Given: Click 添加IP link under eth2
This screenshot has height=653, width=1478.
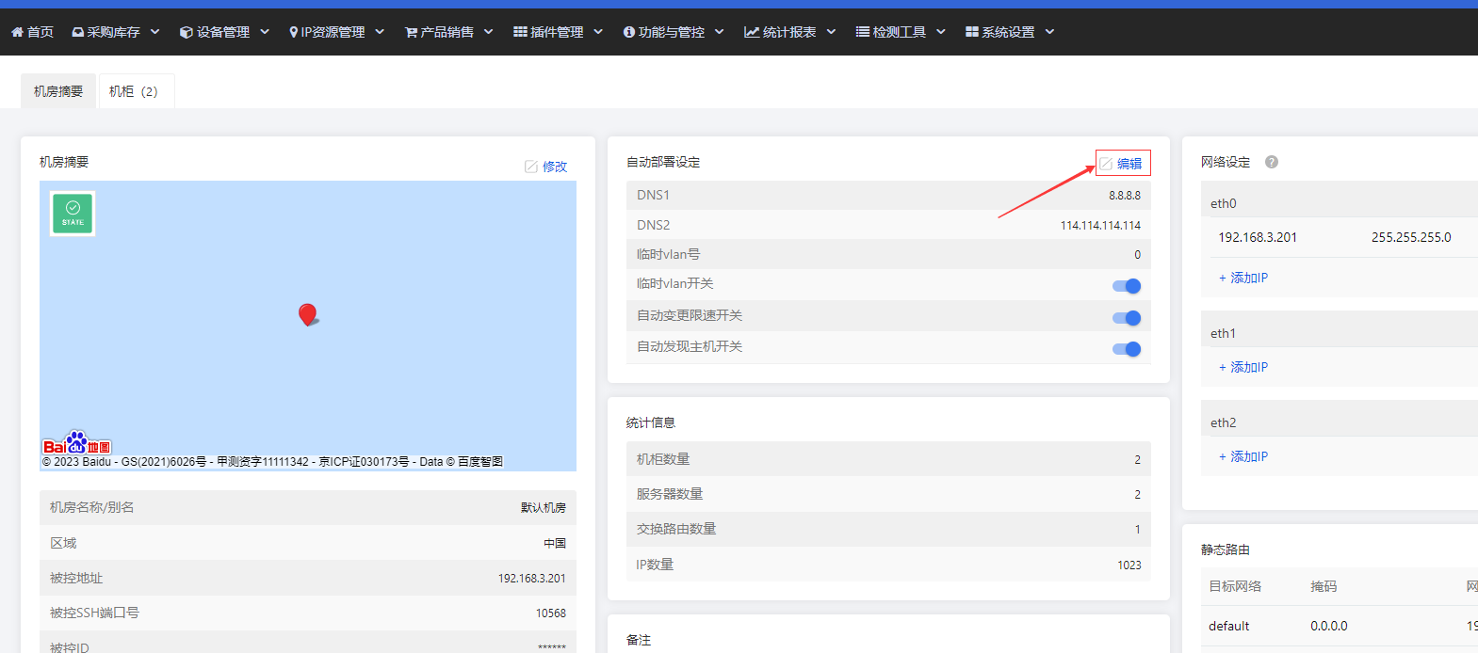Looking at the screenshot, I should click(x=1243, y=457).
